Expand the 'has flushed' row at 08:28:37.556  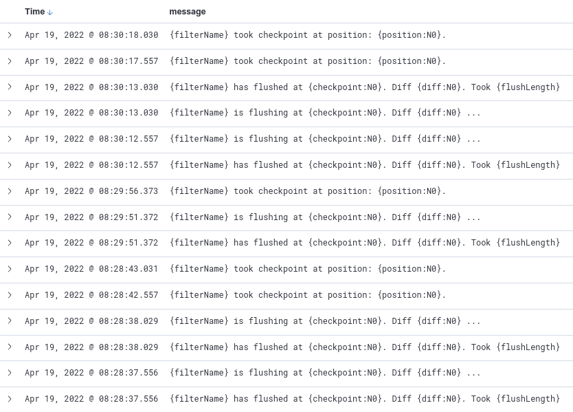click(x=10, y=399)
